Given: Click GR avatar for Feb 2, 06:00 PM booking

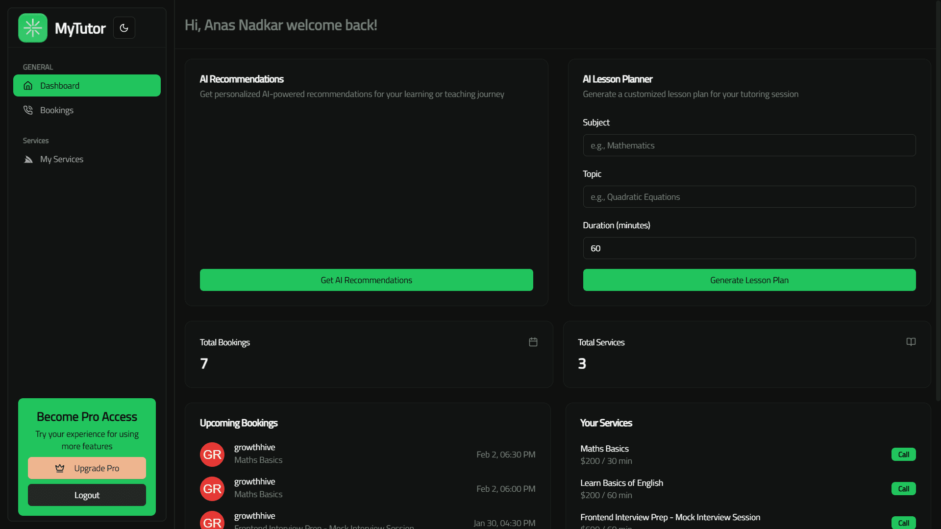Looking at the screenshot, I should click(x=212, y=489).
